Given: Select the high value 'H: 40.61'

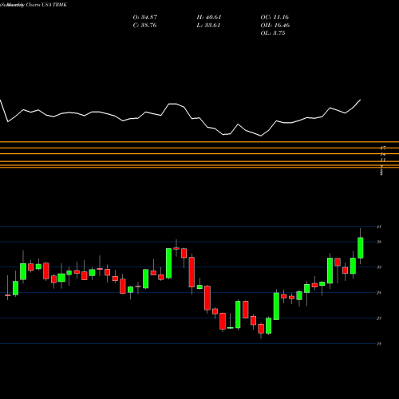Looking at the screenshot, I should (209, 18).
